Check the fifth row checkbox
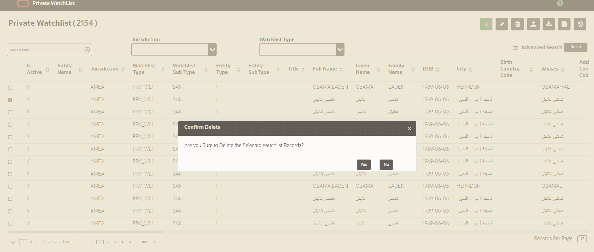 [10, 137]
